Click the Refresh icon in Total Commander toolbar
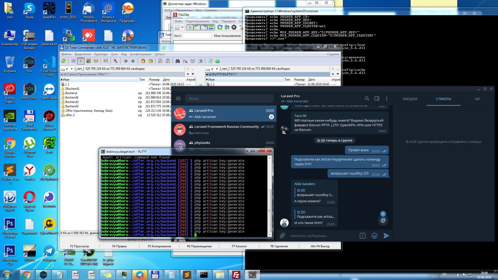Image resolution: width=498 pixels, height=280 pixels. click(64, 61)
